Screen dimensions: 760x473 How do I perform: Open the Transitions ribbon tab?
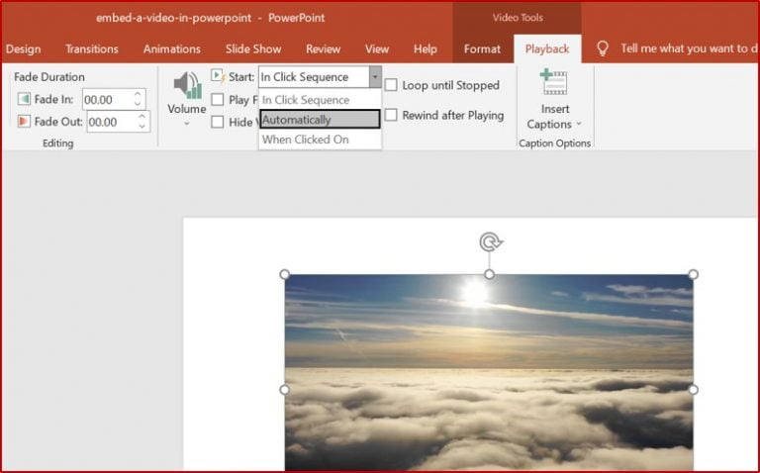pos(92,48)
